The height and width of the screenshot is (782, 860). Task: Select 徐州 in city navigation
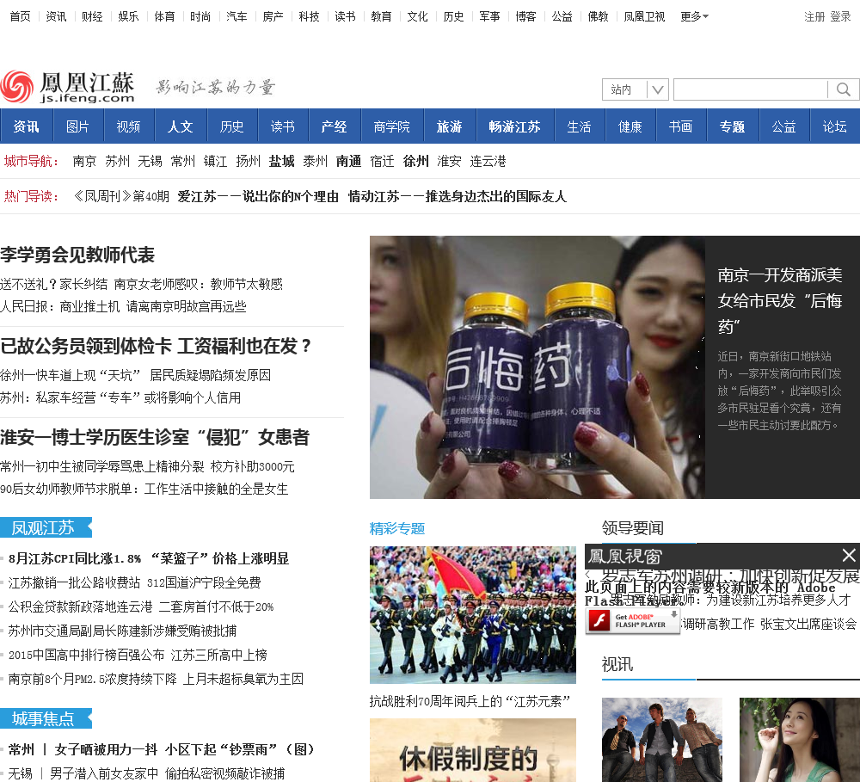tap(415, 161)
